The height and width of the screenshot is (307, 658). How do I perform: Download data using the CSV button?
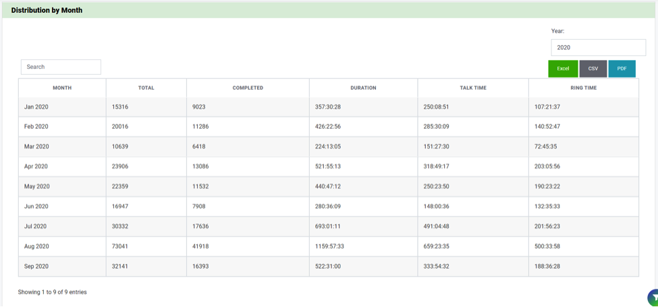593,68
